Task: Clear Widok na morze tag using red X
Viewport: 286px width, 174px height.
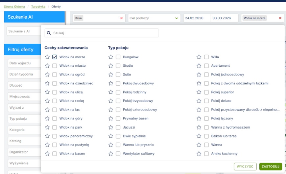Action: 280,18
